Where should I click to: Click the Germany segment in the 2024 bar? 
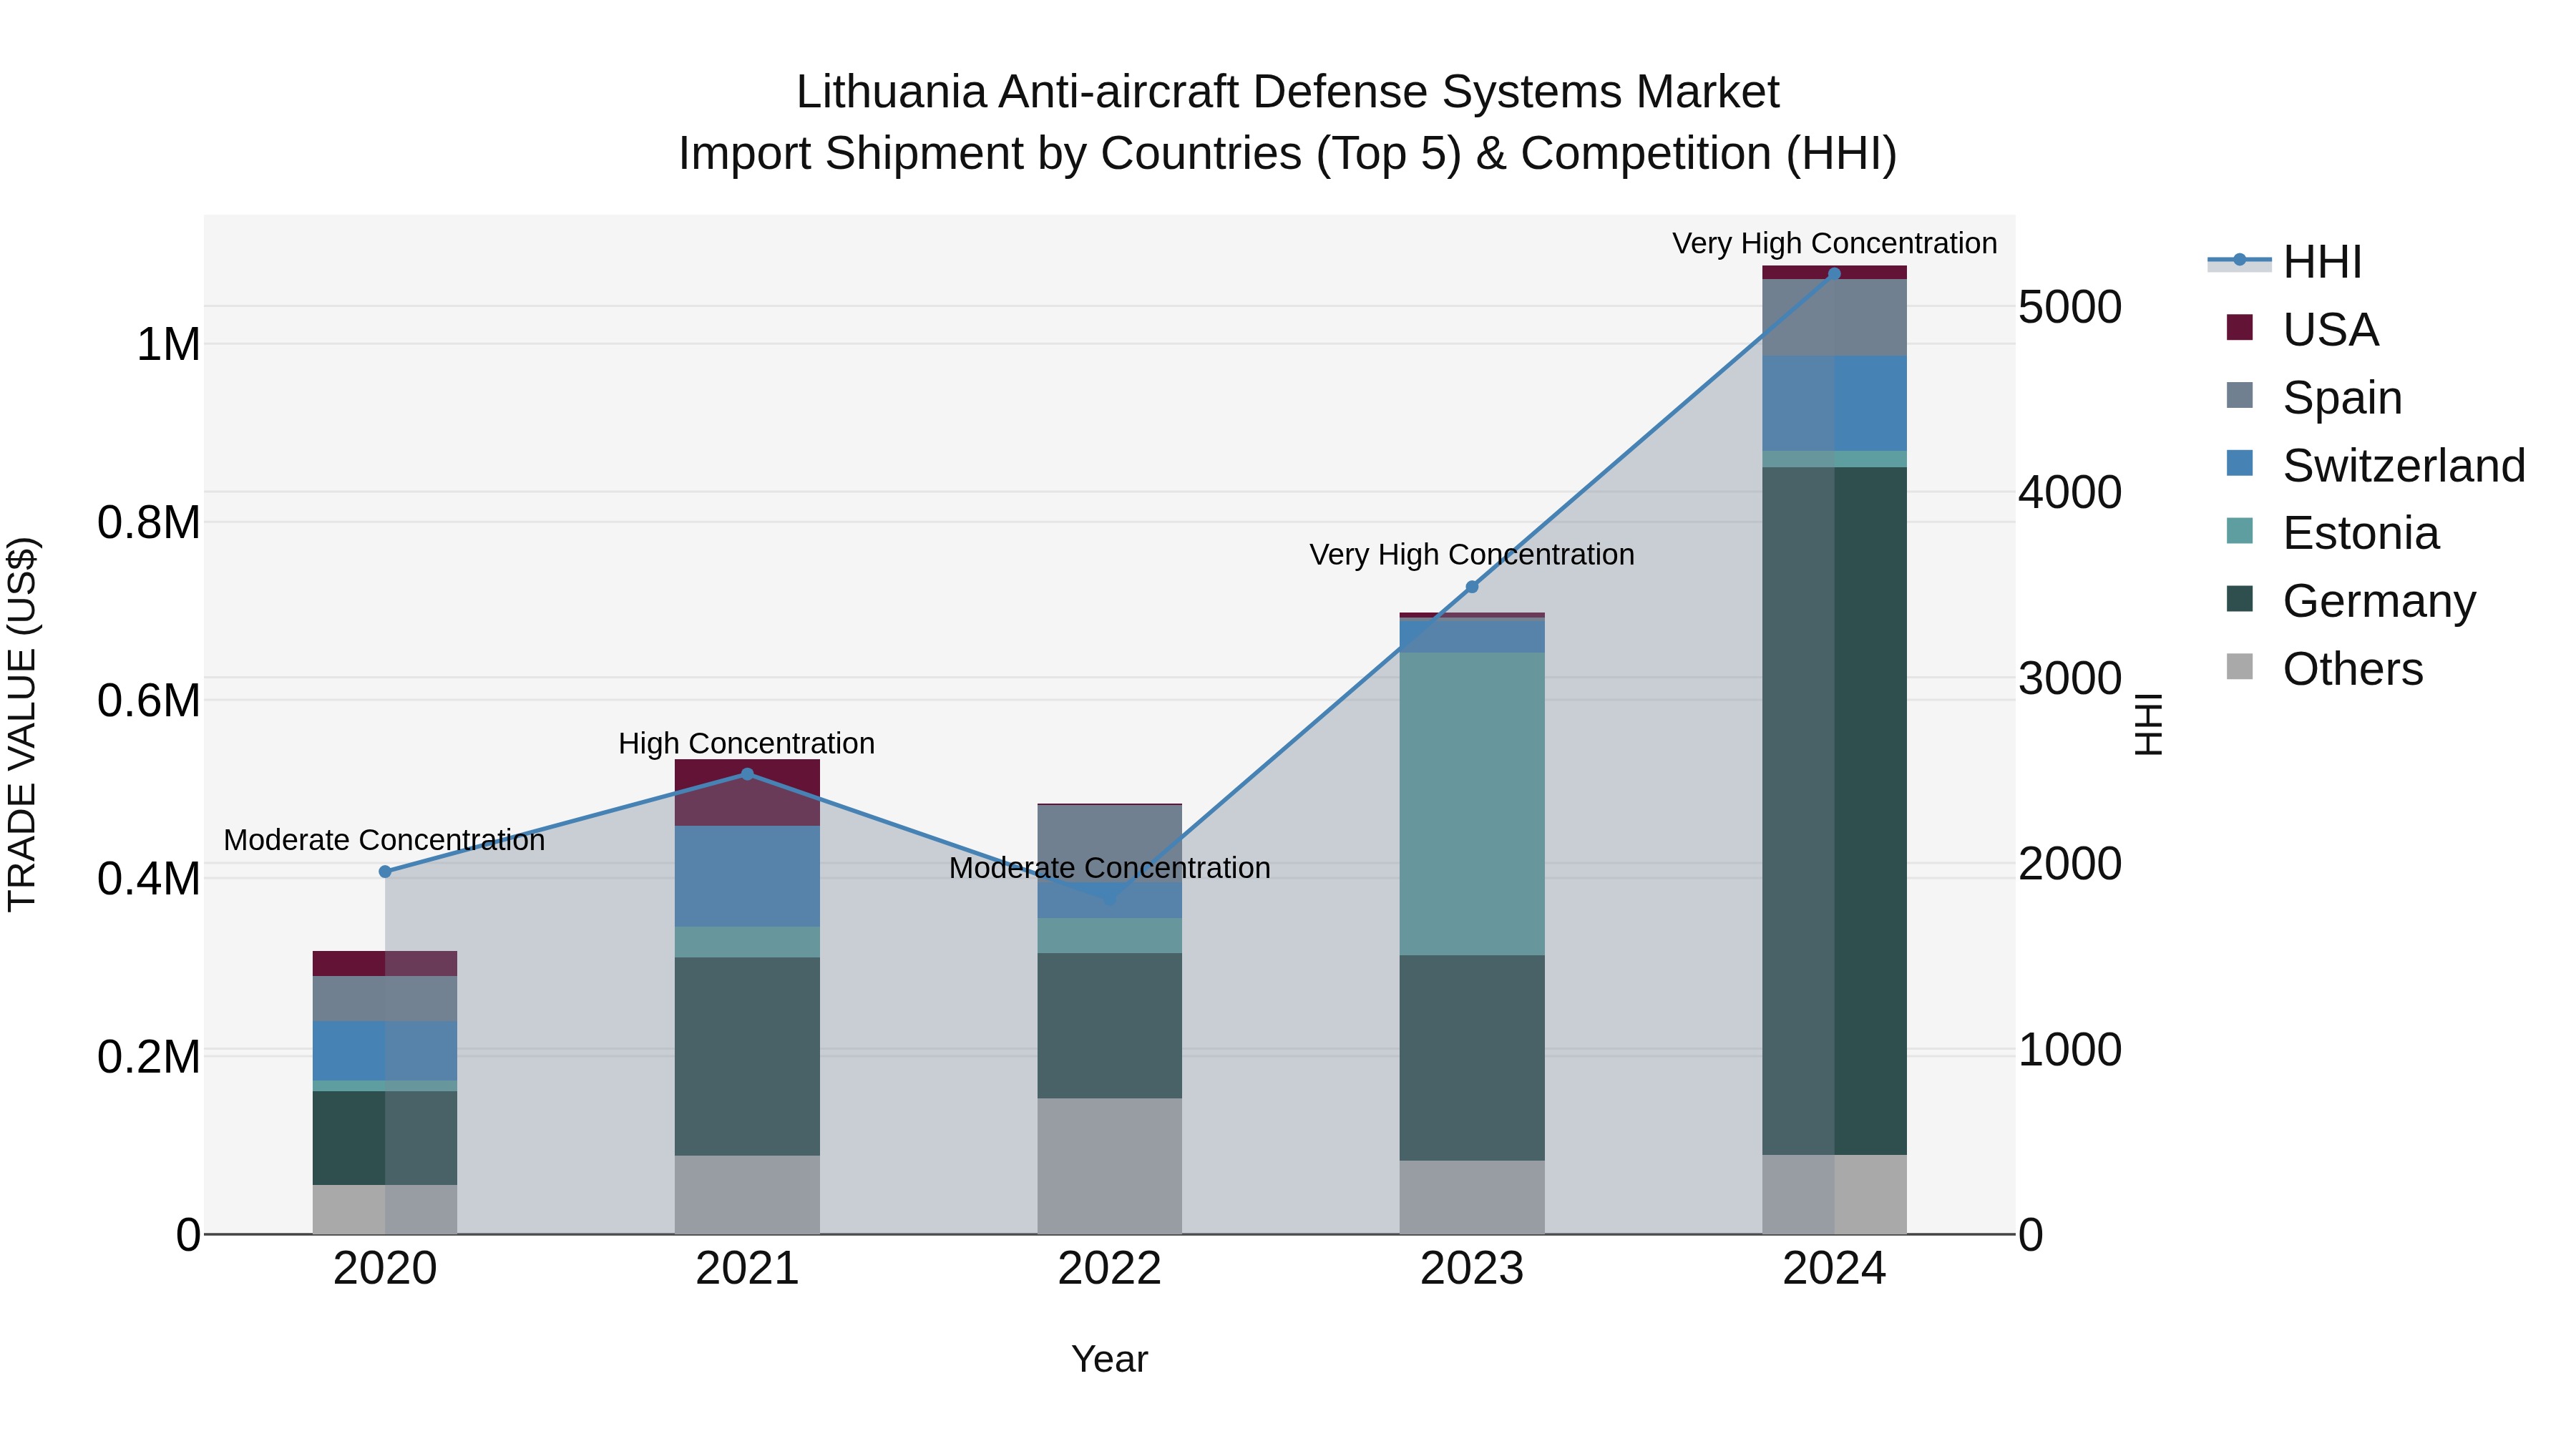(1834, 811)
